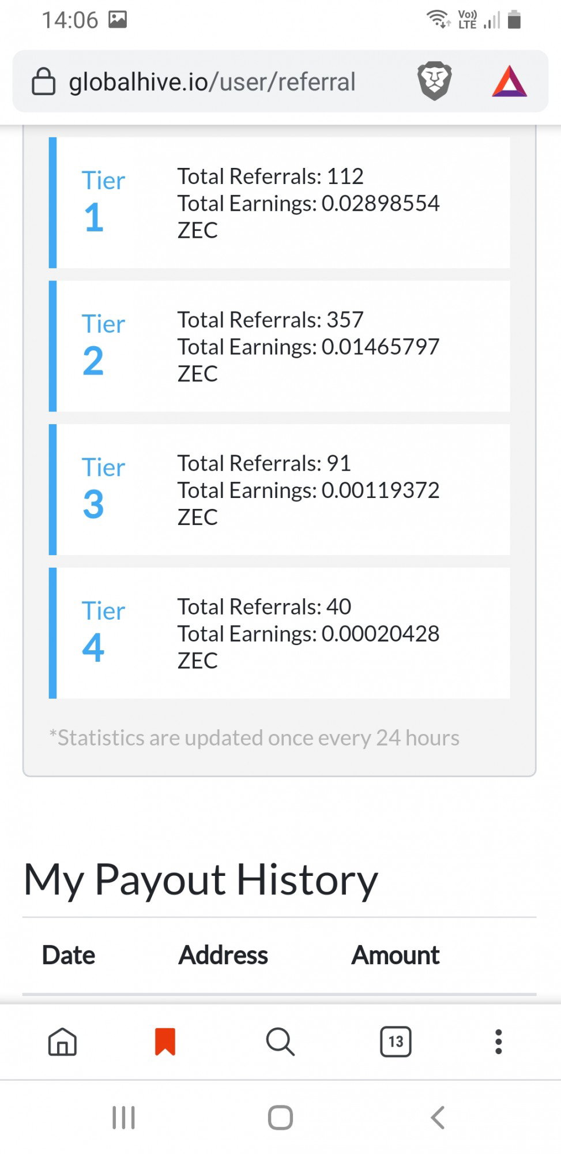Screen dimensions: 561x1154
Task: Open the three-dot browser menu
Action: pos(499,1042)
